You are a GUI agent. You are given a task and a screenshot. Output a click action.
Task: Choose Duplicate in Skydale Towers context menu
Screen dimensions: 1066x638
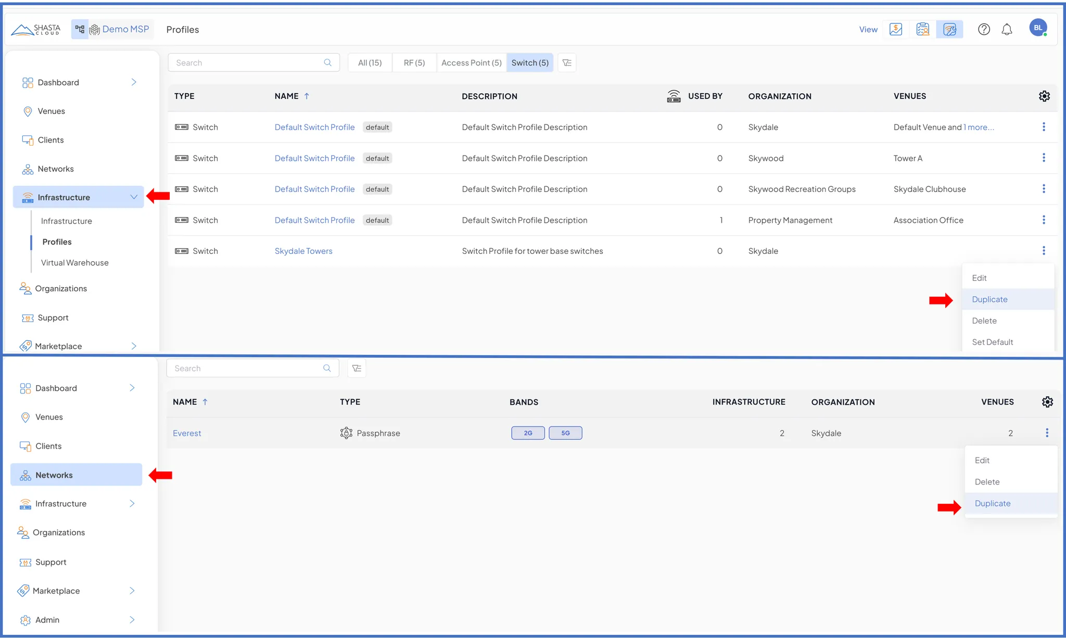click(989, 299)
